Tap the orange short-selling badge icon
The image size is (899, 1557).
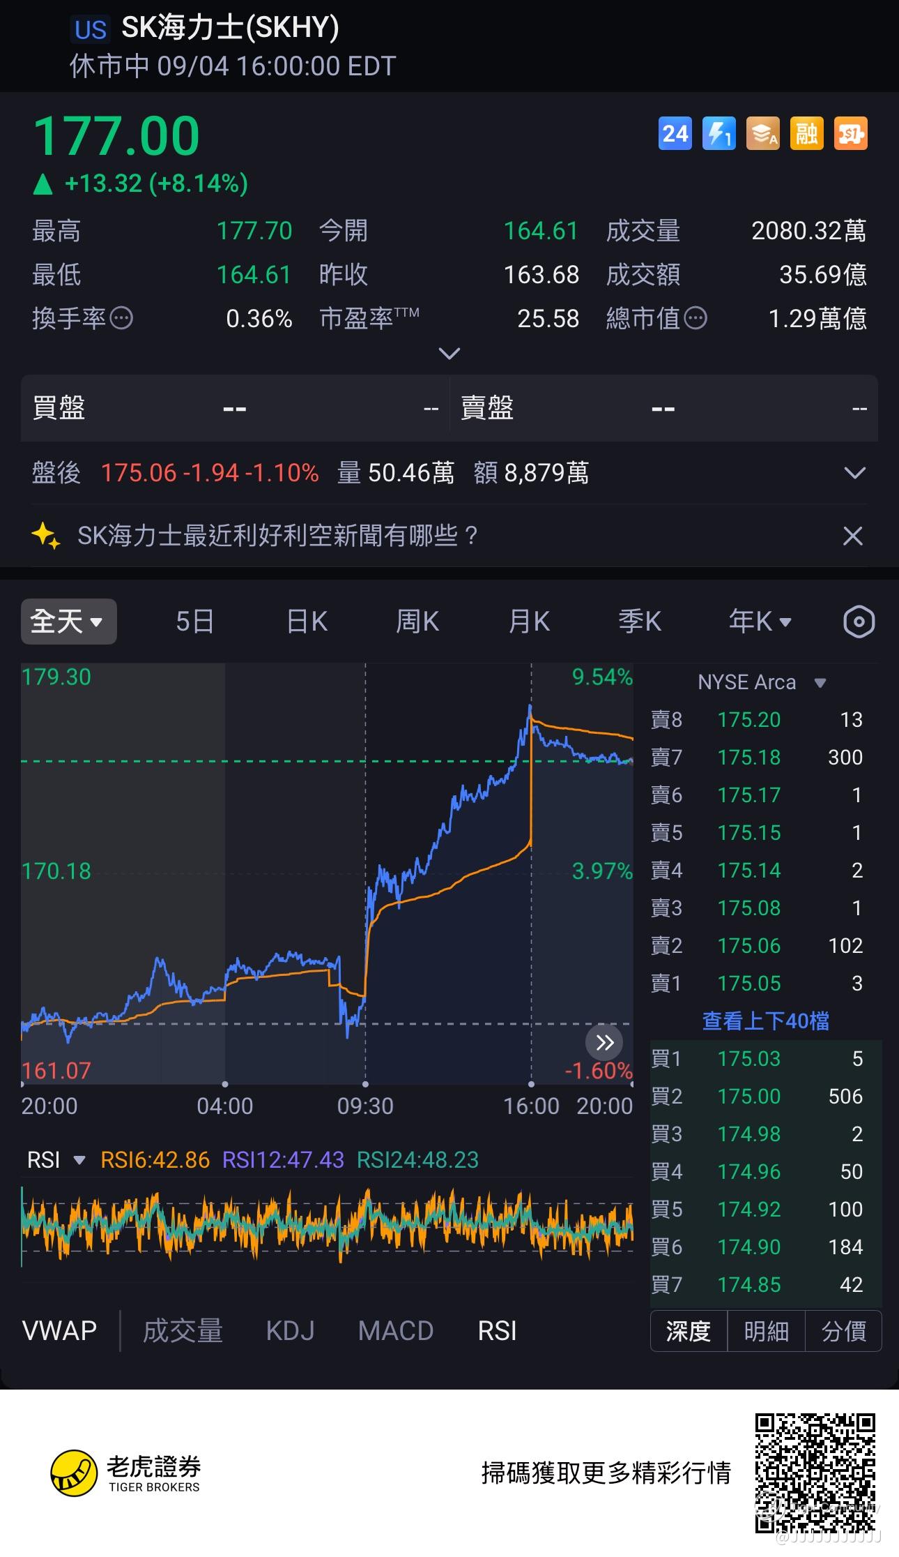(850, 133)
